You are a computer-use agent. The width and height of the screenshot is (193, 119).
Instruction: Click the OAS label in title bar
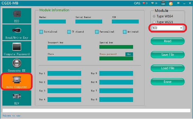tap(137, 3)
